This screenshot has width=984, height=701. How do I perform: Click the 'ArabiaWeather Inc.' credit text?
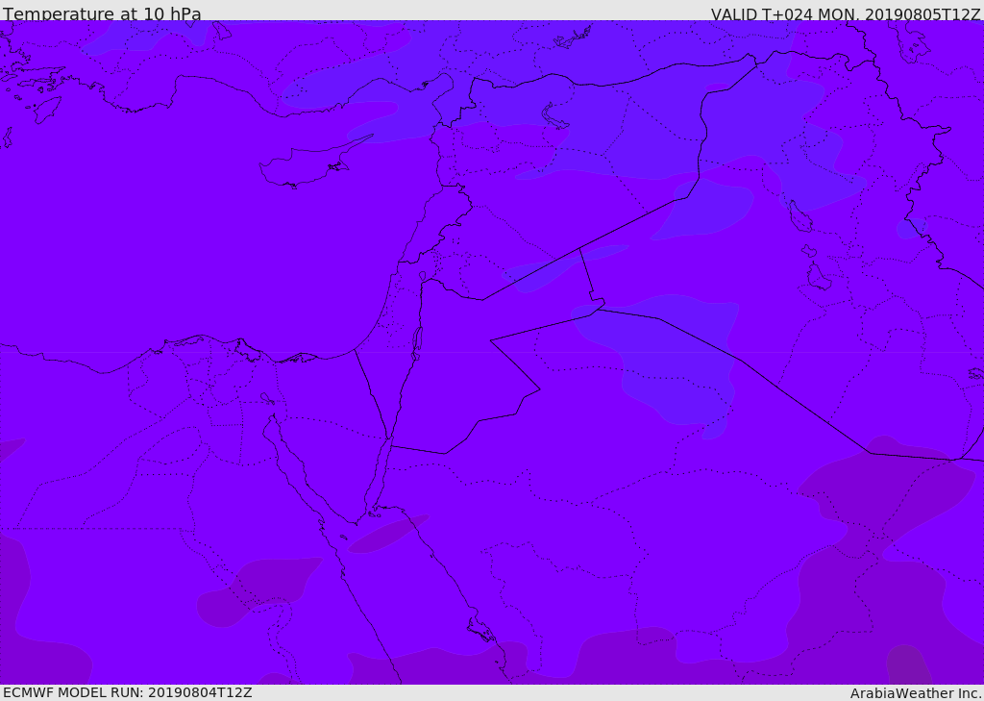916,693
